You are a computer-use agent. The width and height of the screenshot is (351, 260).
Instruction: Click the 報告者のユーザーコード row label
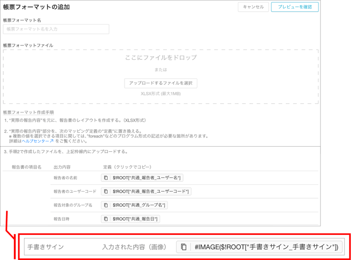tap(75, 192)
